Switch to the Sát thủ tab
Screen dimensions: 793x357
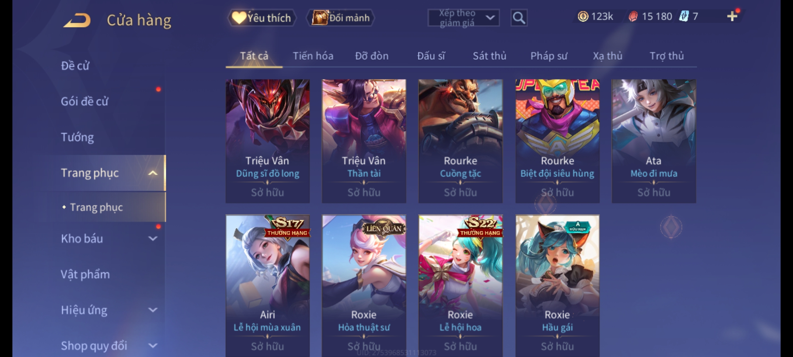[x=489, y=56]
